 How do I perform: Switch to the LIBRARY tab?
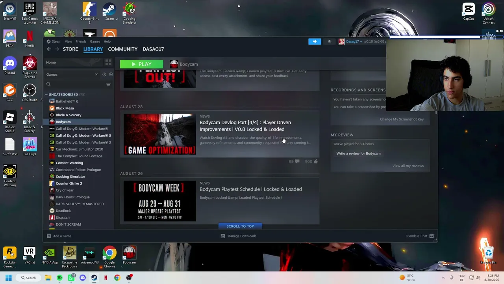(93, 49)
